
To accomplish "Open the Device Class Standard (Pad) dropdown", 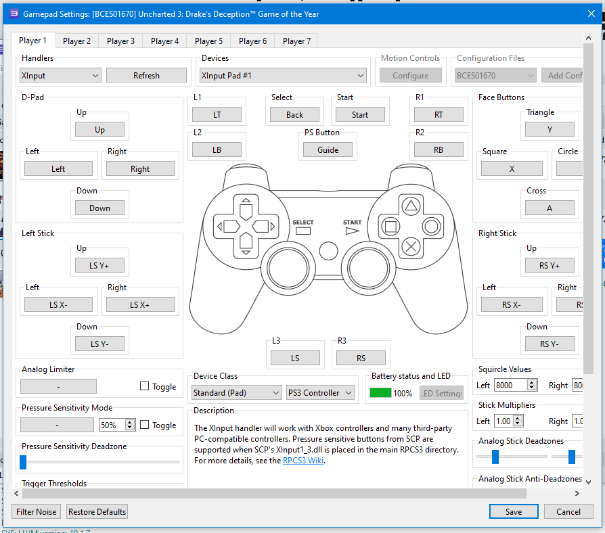I will [236, 393].
